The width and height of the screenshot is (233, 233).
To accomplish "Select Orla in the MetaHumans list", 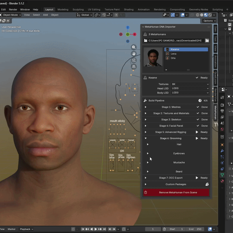I will coord(186,58).
